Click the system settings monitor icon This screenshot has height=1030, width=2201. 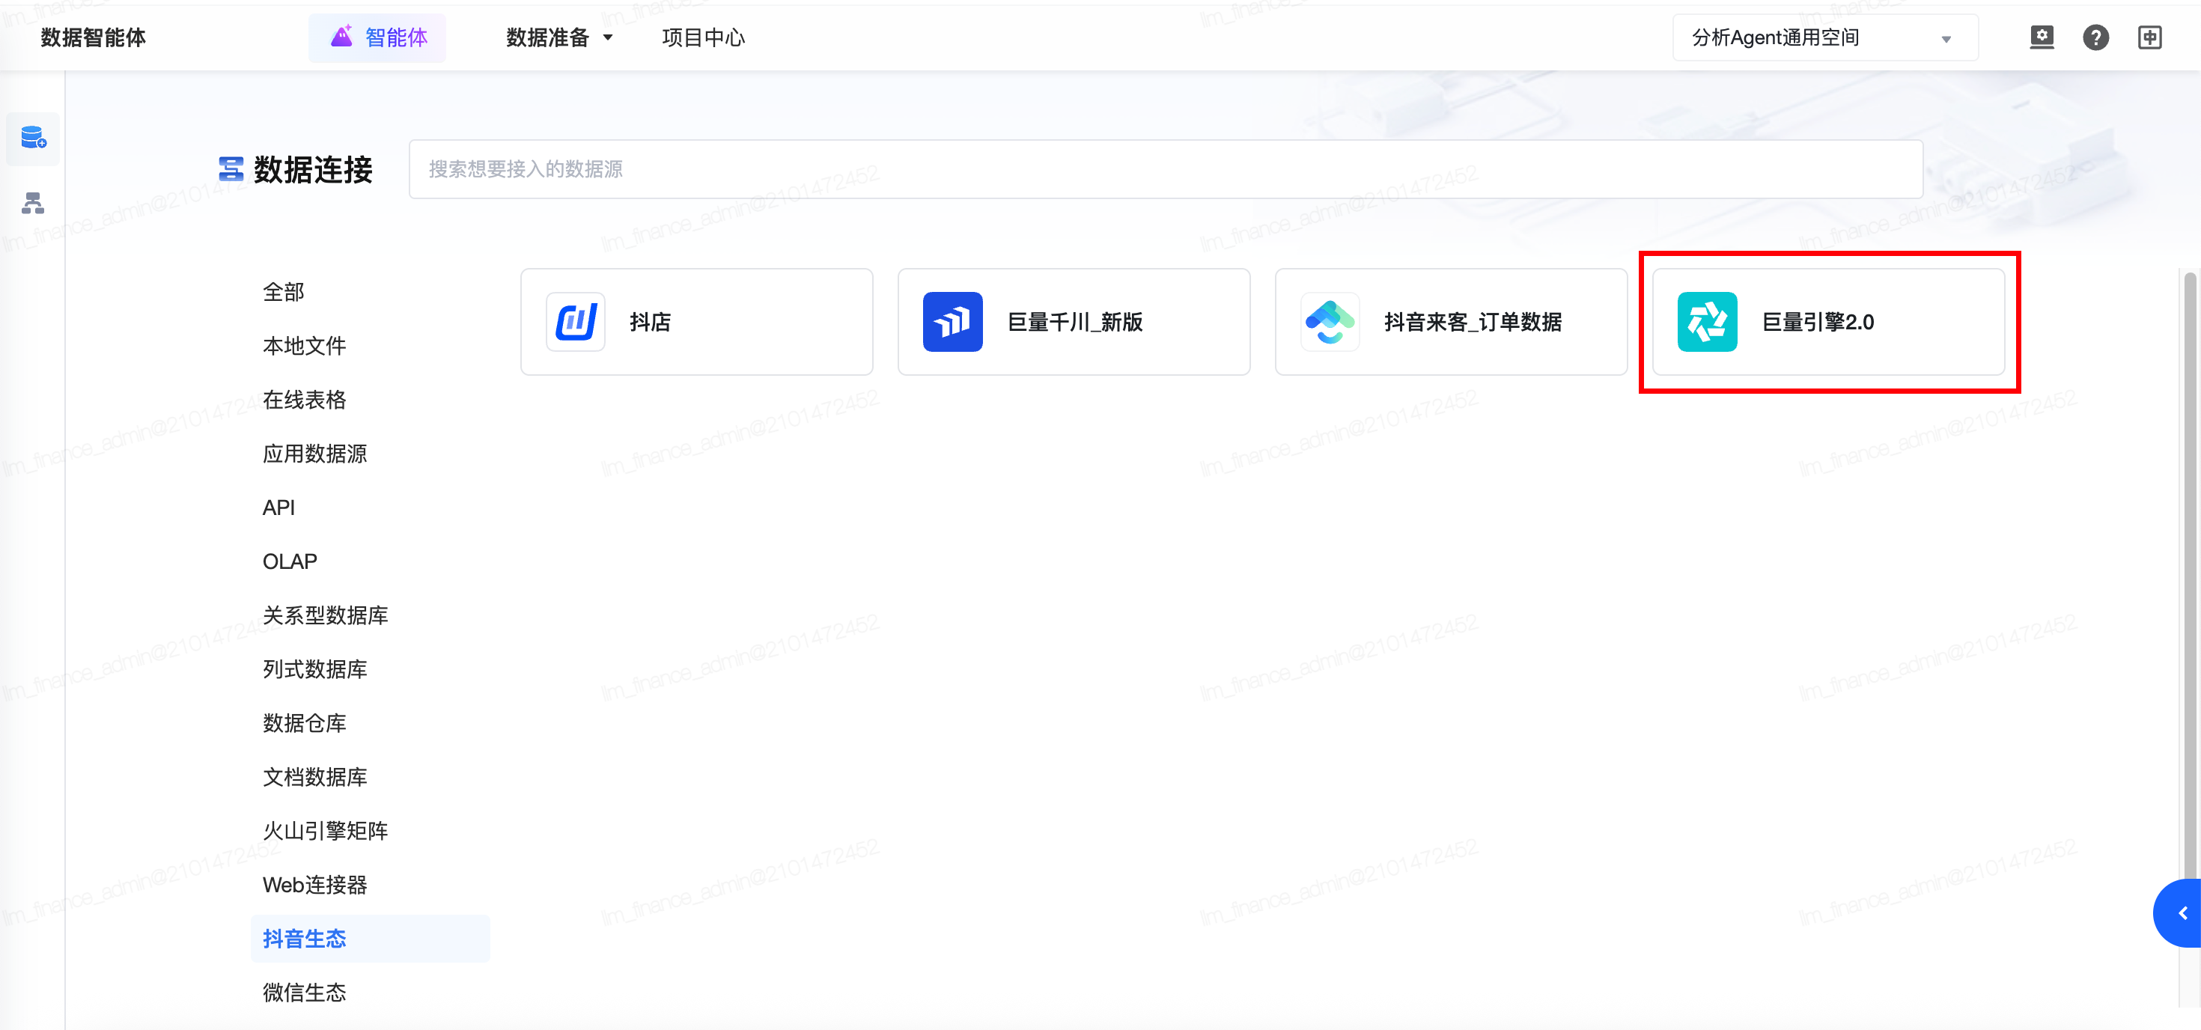click(2042, 37)
